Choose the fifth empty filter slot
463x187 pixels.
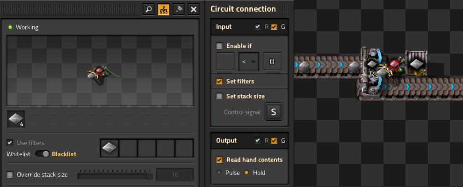point(184,148)
